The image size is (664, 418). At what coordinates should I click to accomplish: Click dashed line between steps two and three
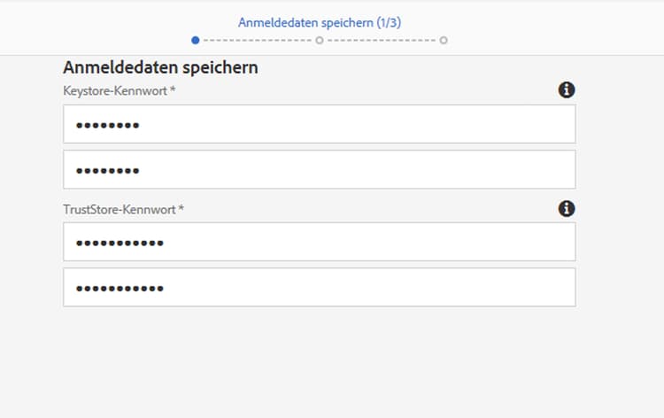pos(382,40)
